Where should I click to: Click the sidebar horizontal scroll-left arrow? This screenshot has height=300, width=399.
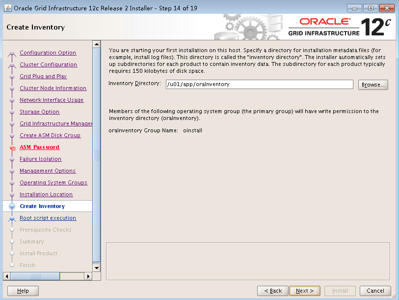point(7,276)
